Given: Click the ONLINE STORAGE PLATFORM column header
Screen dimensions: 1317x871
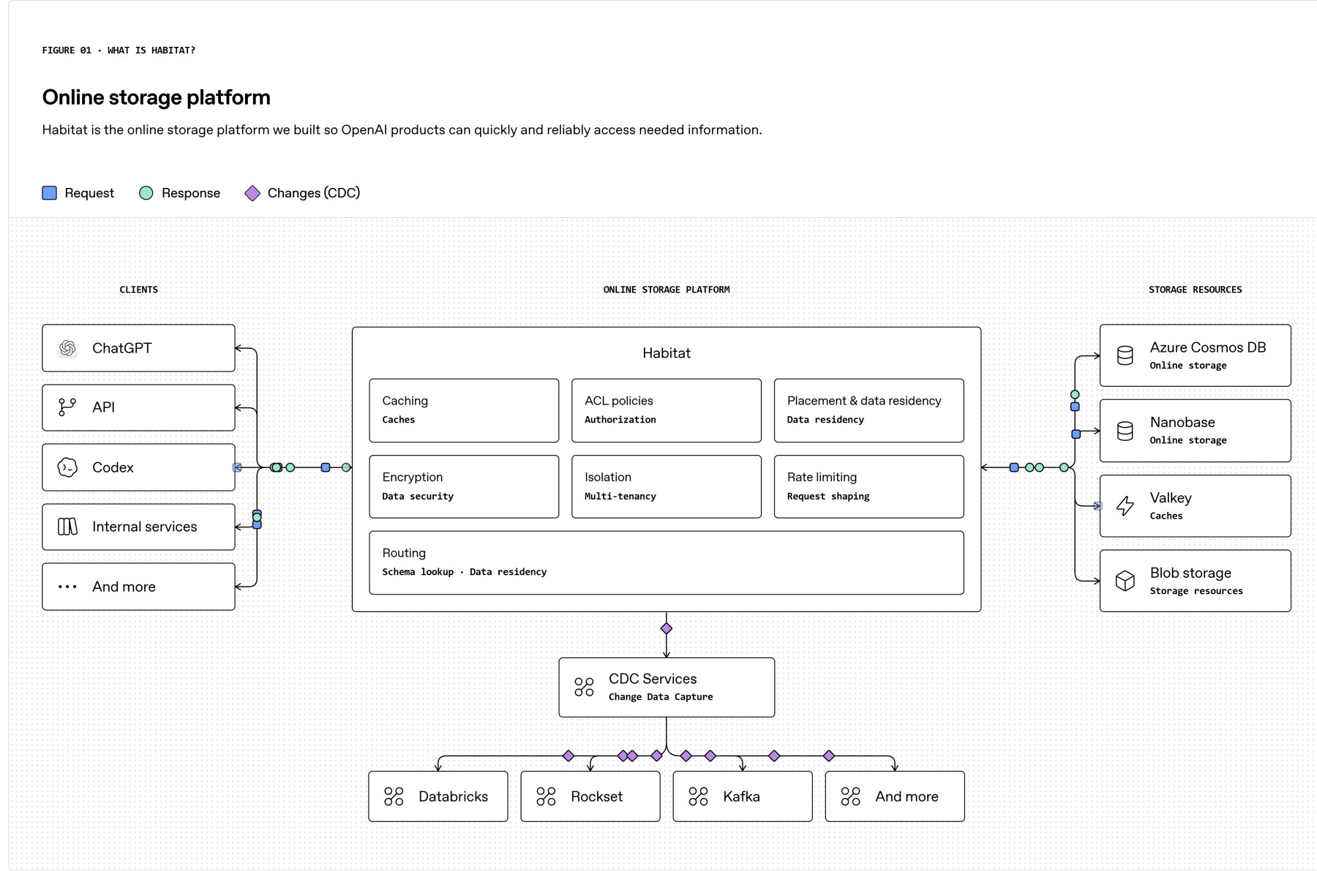Looking at the screenshot, I should point(667,290).
